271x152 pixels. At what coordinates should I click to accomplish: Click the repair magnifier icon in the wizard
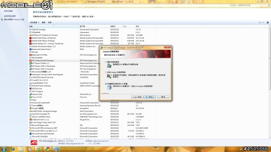coord(109,76)
